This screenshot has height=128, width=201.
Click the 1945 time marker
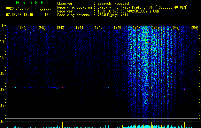pos(98,28)
